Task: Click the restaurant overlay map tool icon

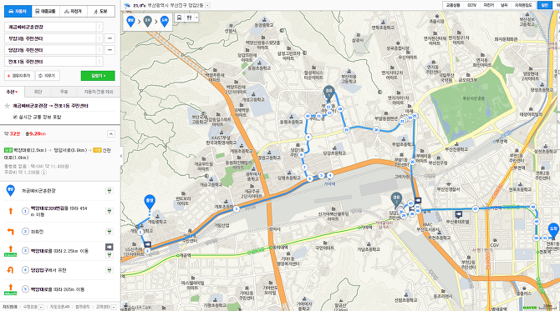Action: 189,18
